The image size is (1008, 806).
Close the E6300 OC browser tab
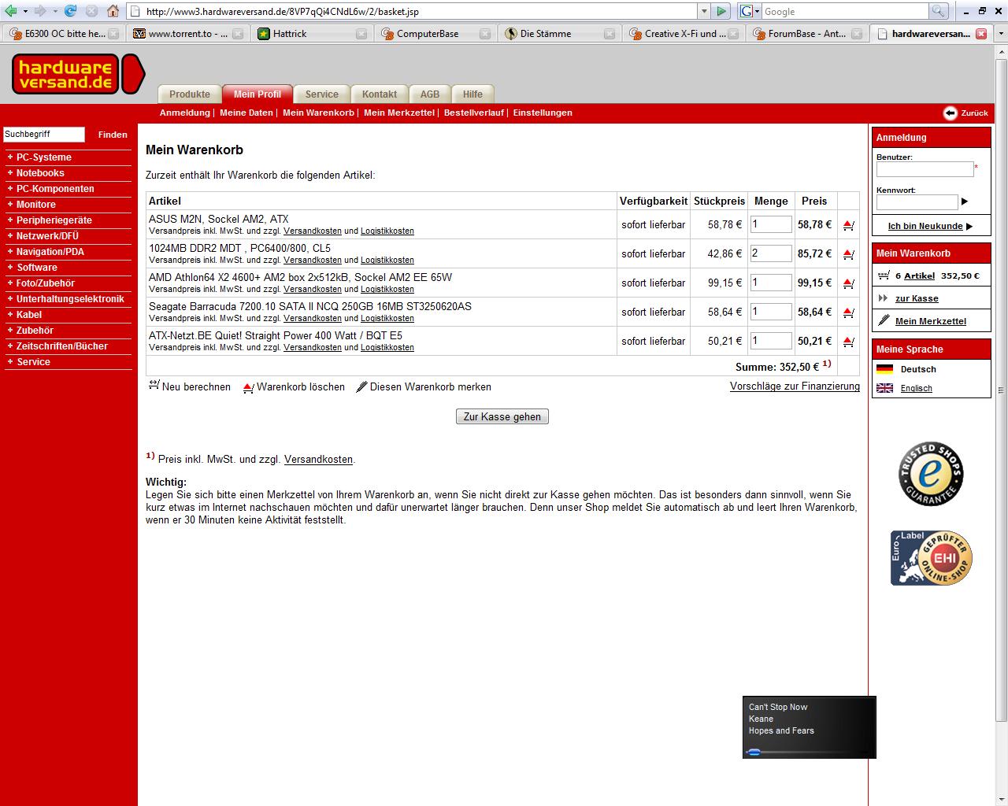point(113,34)
